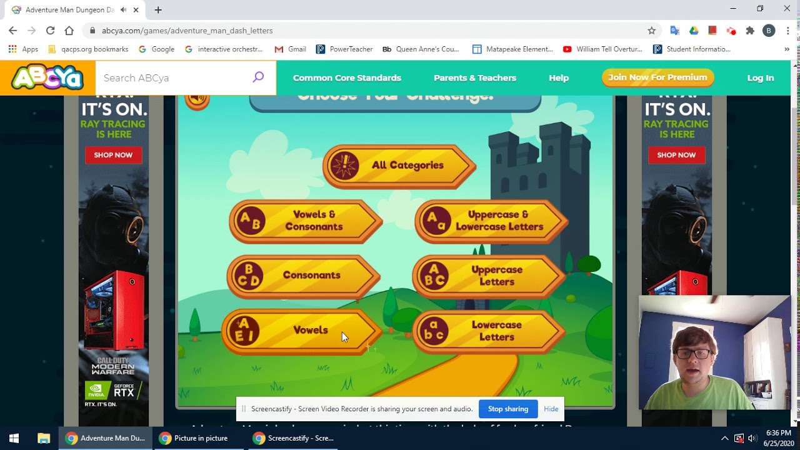Toggle the game sound speaker icon
Screen dimensions: 800x450
click(x=197, y=100)
